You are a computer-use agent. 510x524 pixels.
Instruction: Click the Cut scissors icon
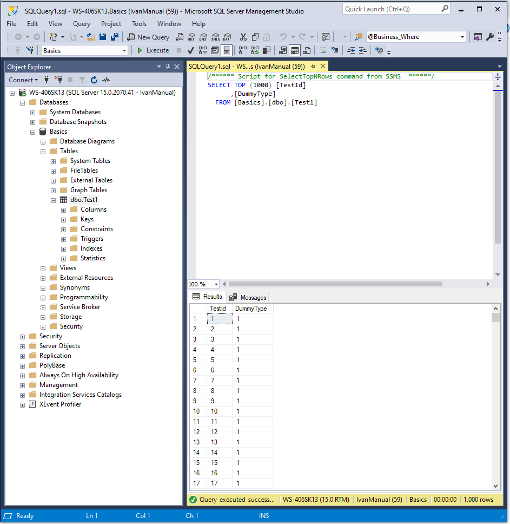click(243, 37)
